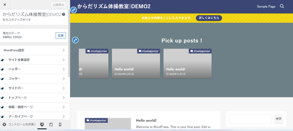Expand the ヘッダー chevron

pyautogui.click(x=64, y=69)
